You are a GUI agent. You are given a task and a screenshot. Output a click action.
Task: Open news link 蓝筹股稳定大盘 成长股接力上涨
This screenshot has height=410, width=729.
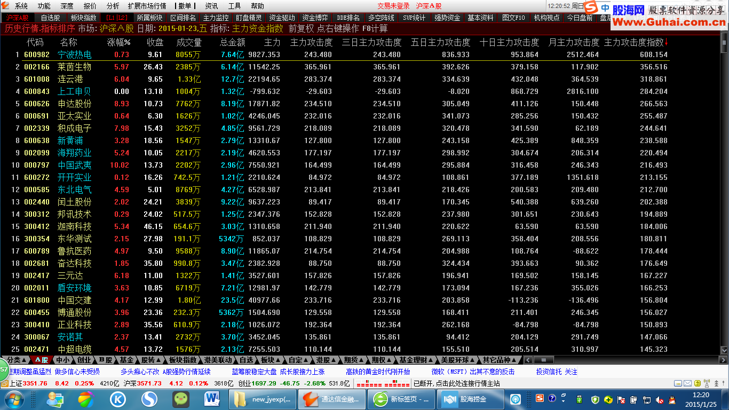coord(278,372)
